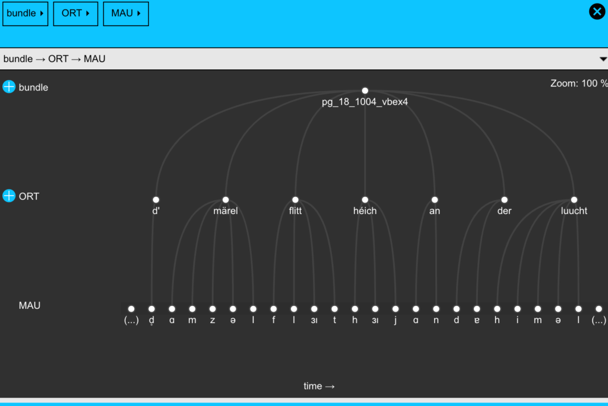Select the d' word node
The height and width of the screenshot is (406, 608).
pyautogui.click(x=156, y=200)
